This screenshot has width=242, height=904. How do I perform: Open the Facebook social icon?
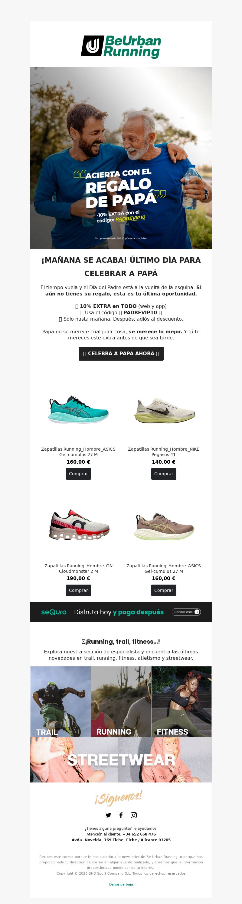tap(121, 815)
